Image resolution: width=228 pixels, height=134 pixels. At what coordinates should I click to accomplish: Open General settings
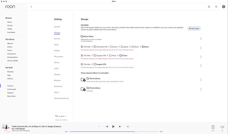click(x=57, y=27)
